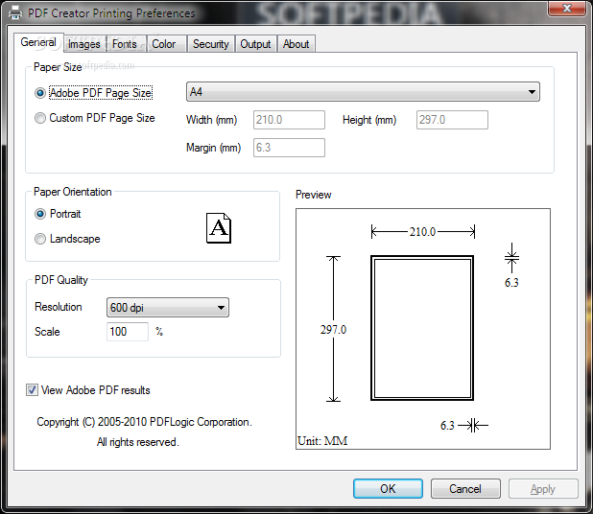
Task: Click the 297.0 height label in preview
Action: [333, 330]
